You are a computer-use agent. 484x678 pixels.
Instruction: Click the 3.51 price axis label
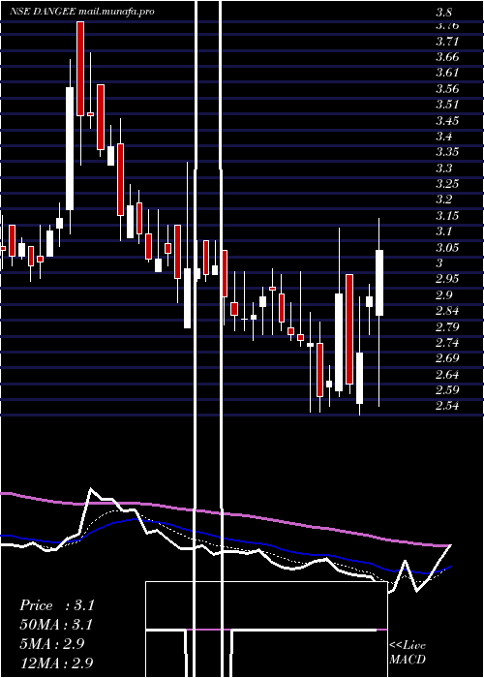447,105
